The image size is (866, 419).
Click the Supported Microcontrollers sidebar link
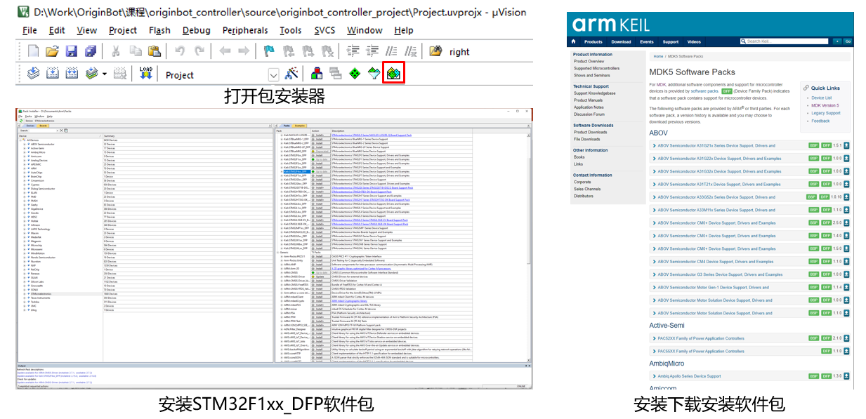596,68
